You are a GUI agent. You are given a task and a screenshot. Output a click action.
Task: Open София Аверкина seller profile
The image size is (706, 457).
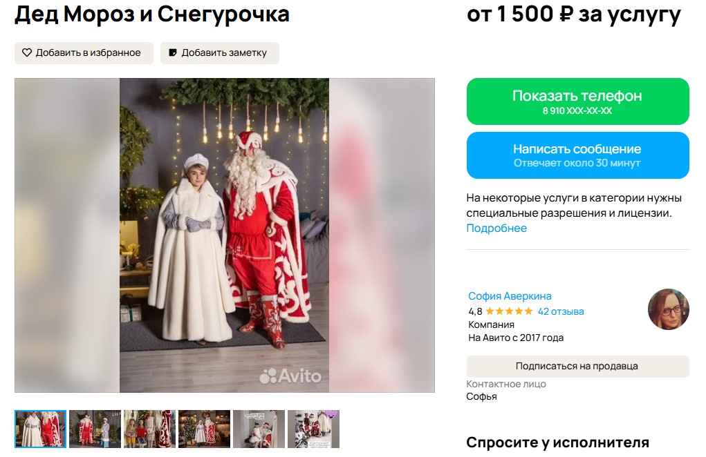(x=510, y=296)
